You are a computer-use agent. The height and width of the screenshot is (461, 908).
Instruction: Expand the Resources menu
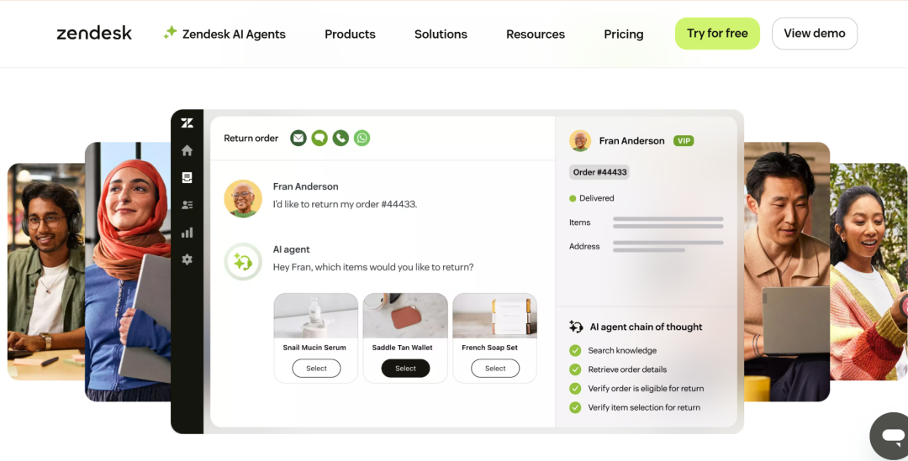(x=536, y=34)
